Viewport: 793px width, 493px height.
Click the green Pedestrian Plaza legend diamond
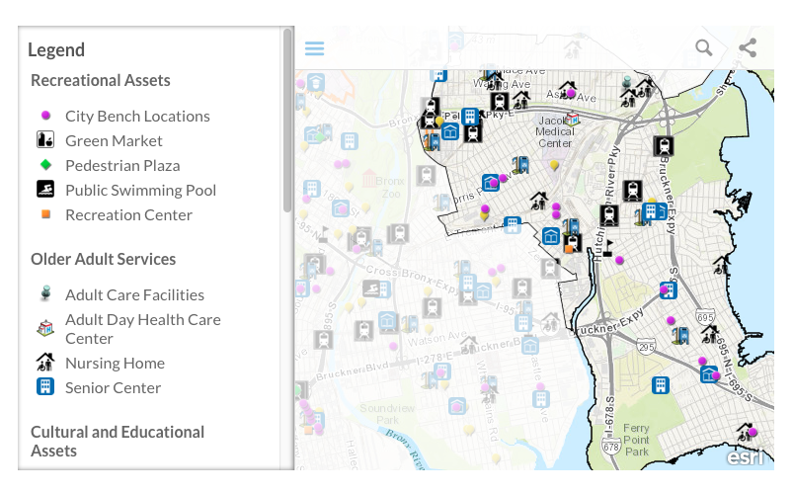coord(44,165)
